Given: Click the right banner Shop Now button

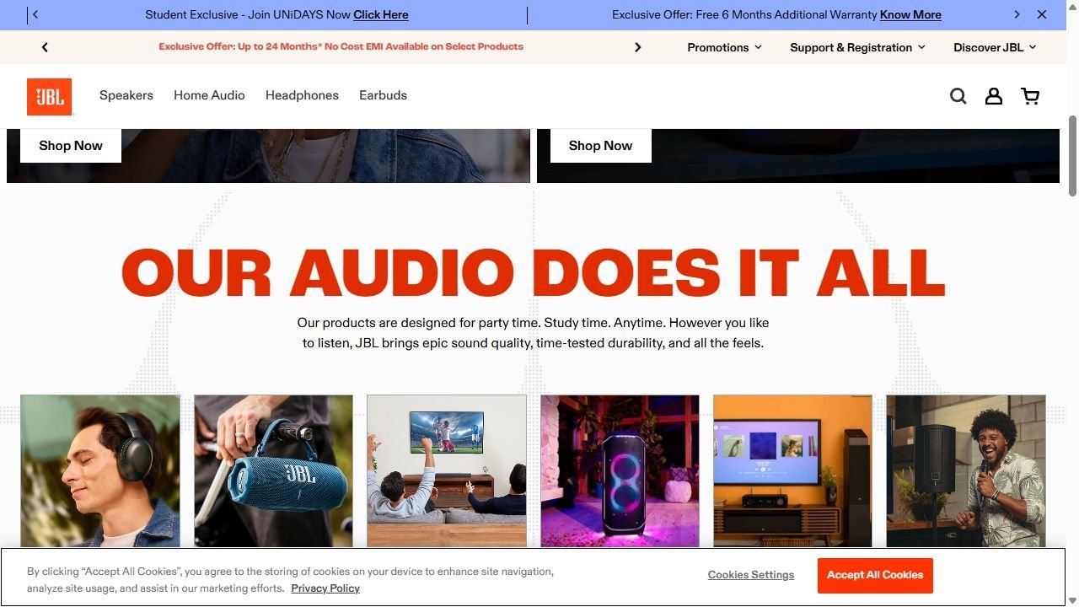Looking at the screenshot, I should [x=600, y=145].
